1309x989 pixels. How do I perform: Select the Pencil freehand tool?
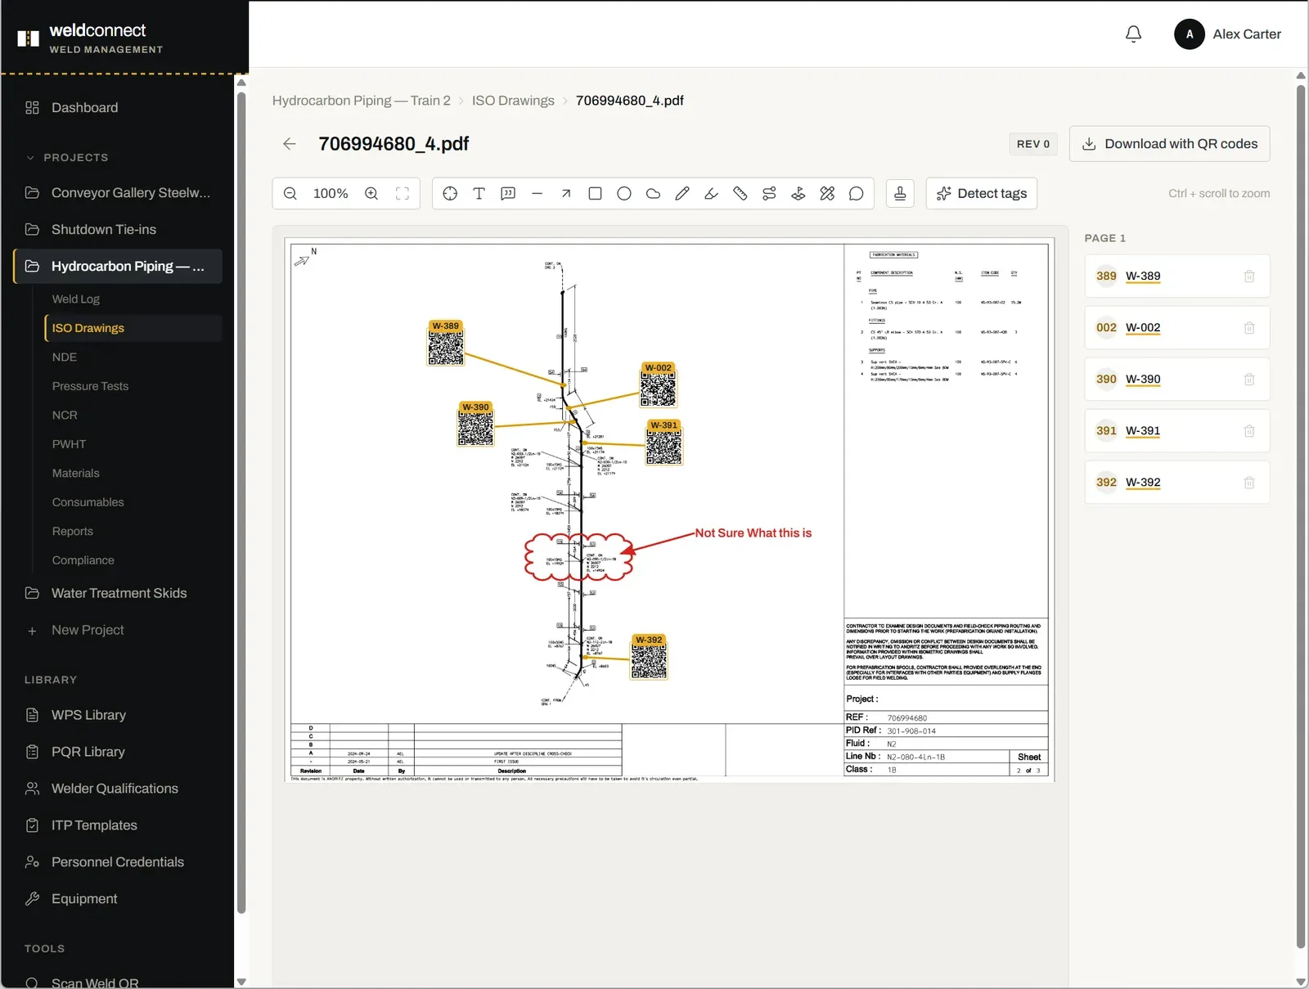(682, 194)
